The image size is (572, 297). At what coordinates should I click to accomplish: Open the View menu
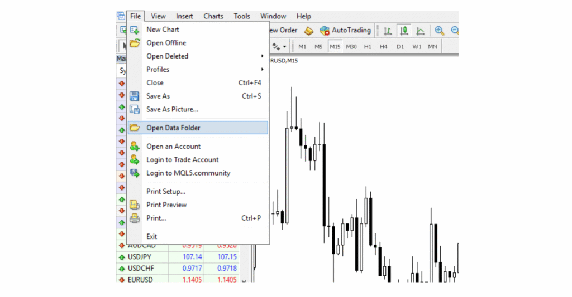(158, 16)
